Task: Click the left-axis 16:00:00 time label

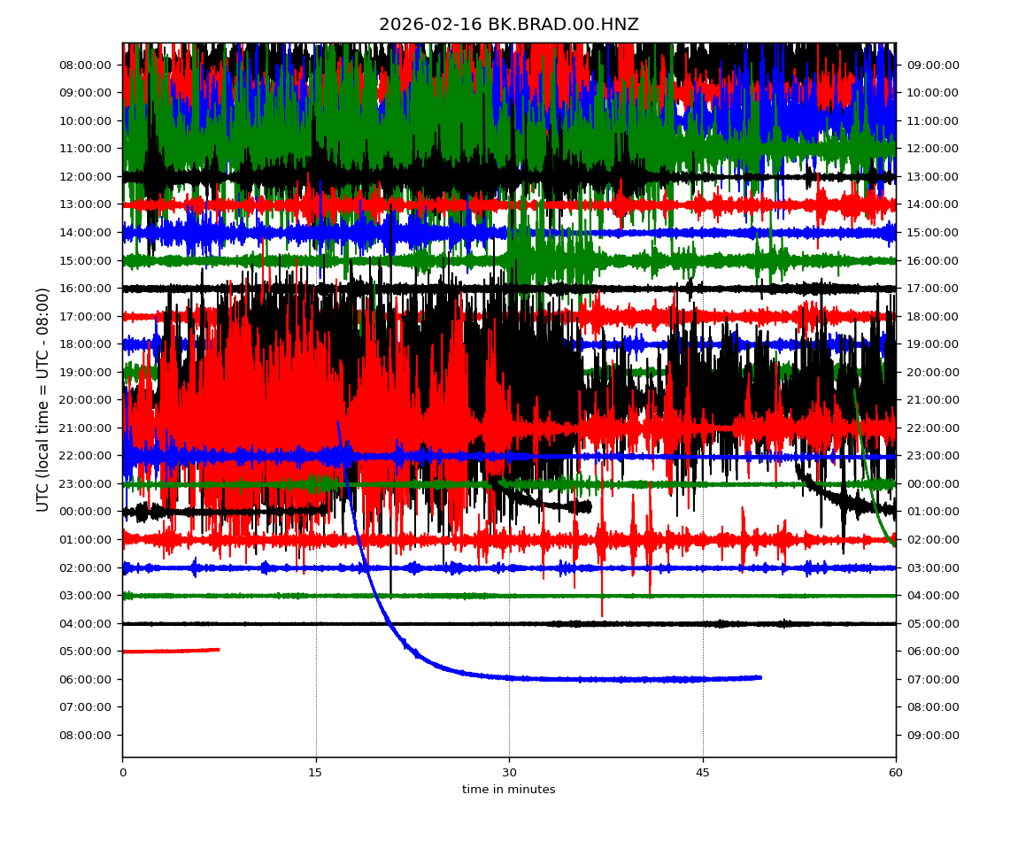Action: click(x=85, y=288)
